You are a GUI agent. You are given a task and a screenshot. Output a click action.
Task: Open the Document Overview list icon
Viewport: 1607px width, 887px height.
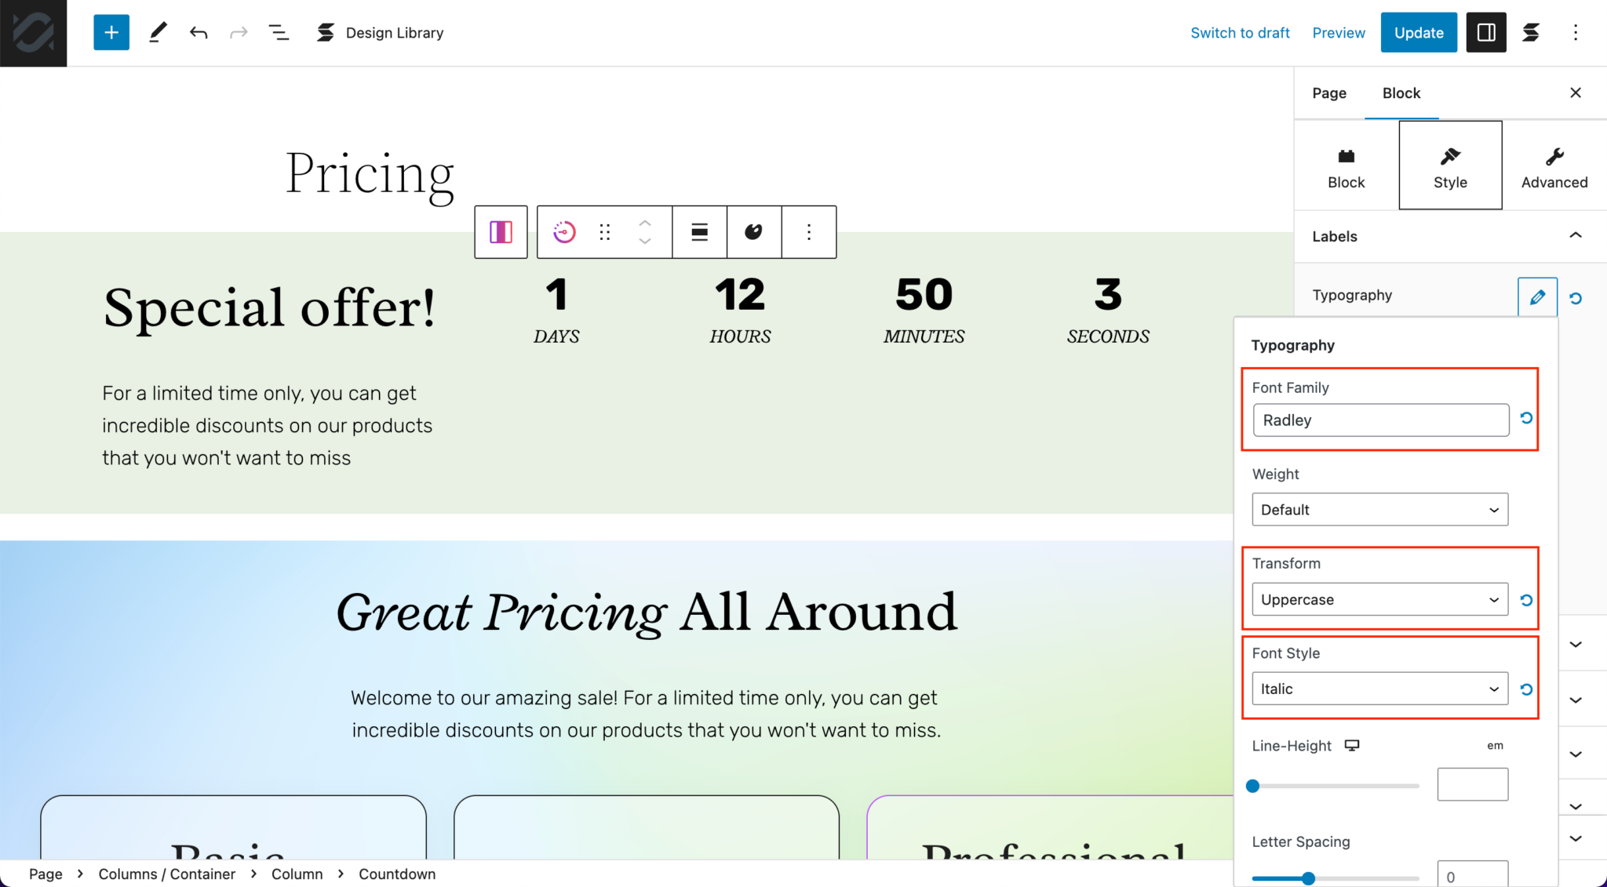279,32
